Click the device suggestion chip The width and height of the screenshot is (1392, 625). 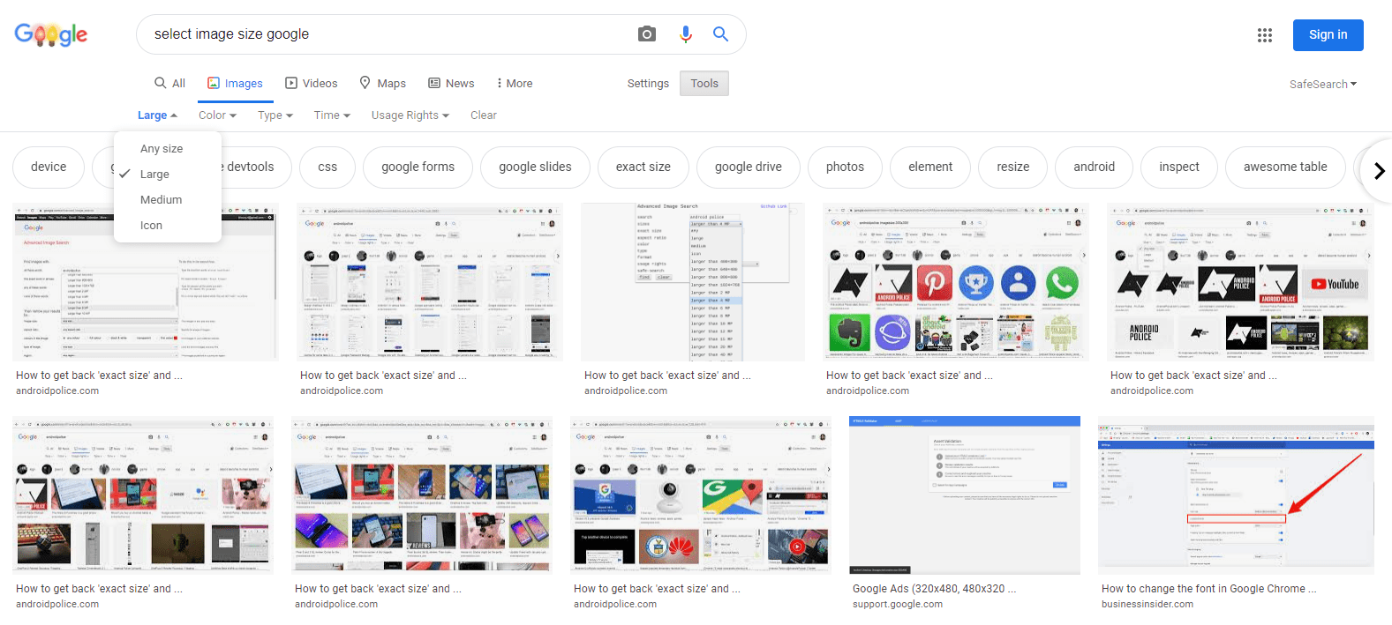(49, 167)
